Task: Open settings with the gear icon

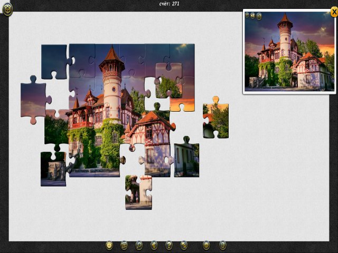Action: [206, 245]
